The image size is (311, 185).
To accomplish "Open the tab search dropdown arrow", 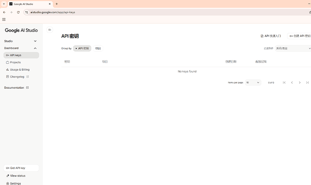I will pyautogui.click(x=4, y=4).
